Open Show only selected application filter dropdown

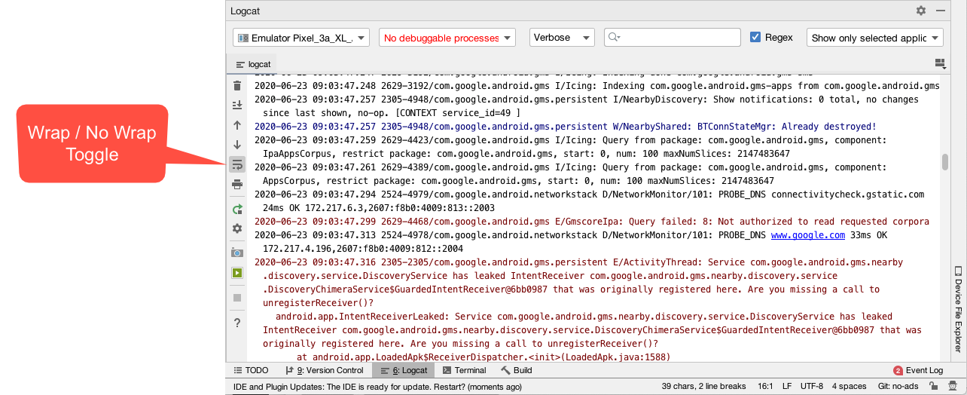[875, 38]
